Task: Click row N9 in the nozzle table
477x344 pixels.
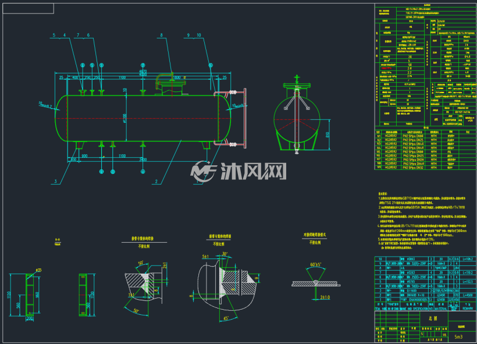Action: 425,168
